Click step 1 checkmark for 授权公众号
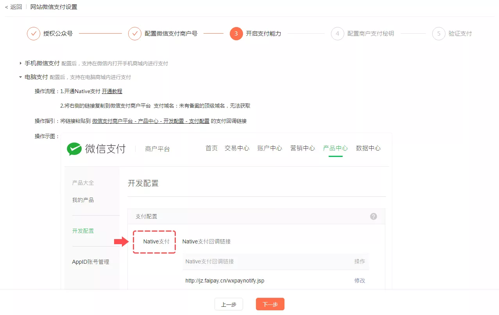 [34, 34]
